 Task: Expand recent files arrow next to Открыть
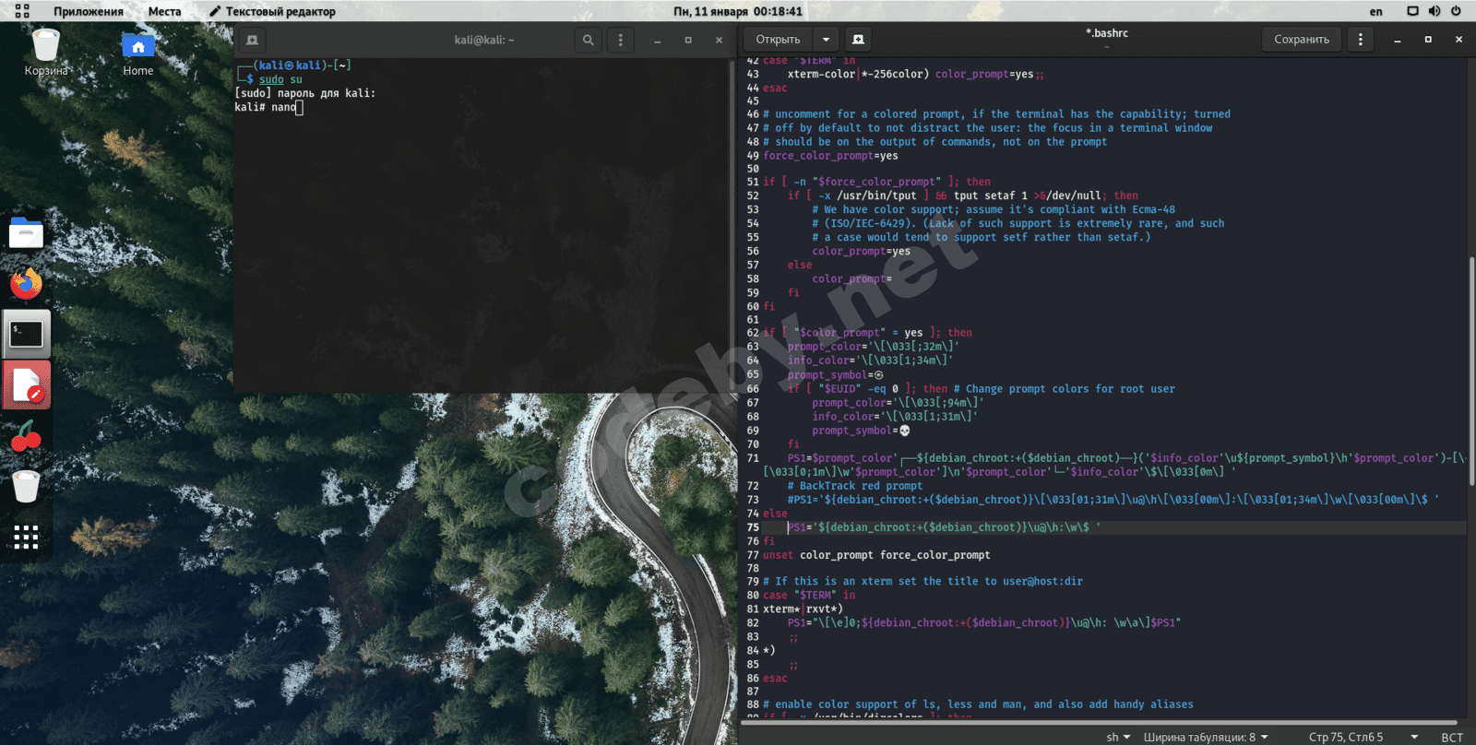826,40
